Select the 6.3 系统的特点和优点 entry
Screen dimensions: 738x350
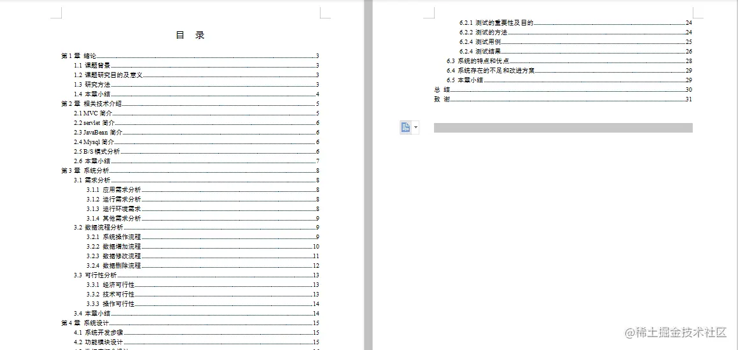[570, 61]
